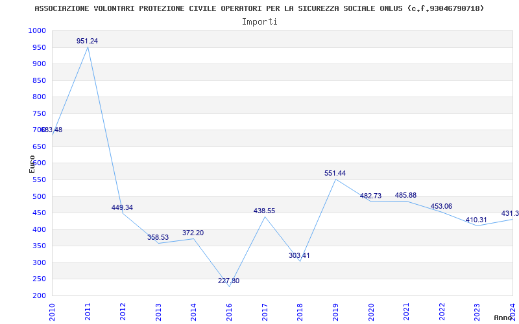Click the 450 y-axis tick label
The image size is (519, 324).
39,213
